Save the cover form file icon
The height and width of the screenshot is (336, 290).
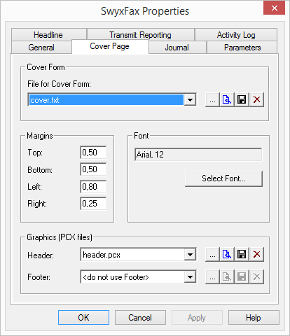242,100
